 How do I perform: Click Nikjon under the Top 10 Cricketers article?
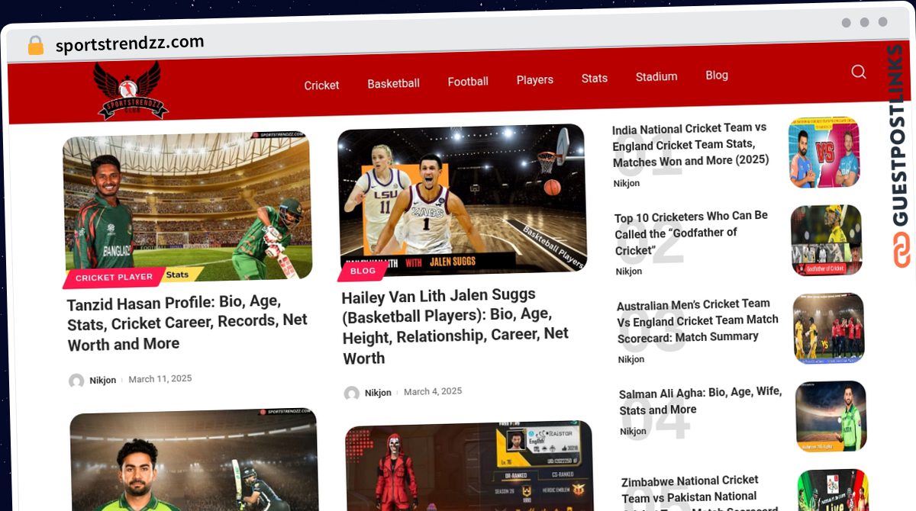[629, 272]
